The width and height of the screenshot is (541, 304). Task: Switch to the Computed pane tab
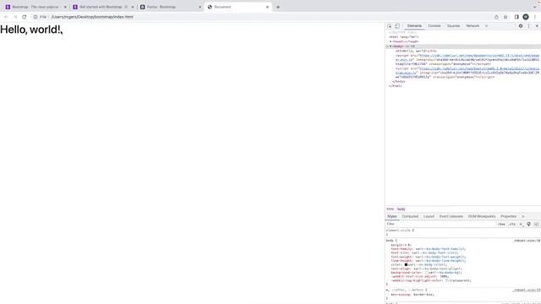click(x=410, y=216)
